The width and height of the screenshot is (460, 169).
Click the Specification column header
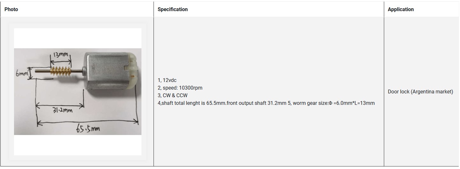(x=172, y=10)
